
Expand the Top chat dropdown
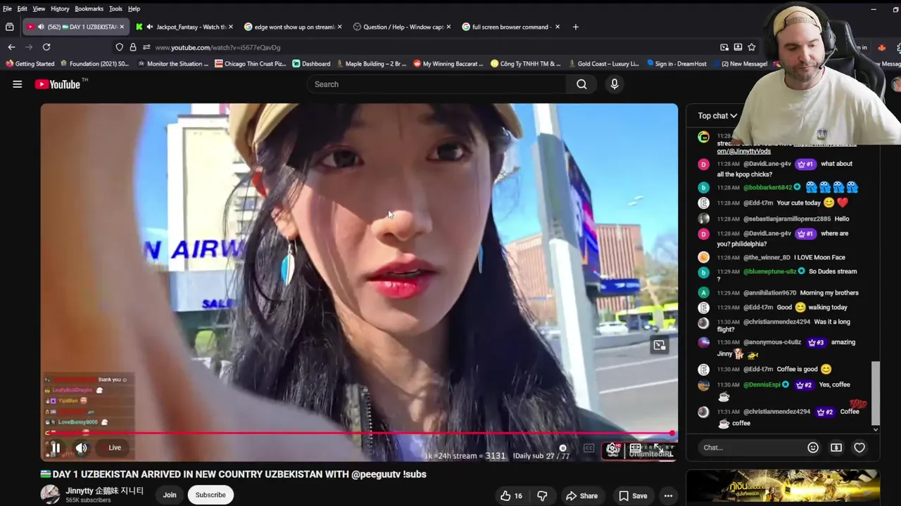pos(717,116)
